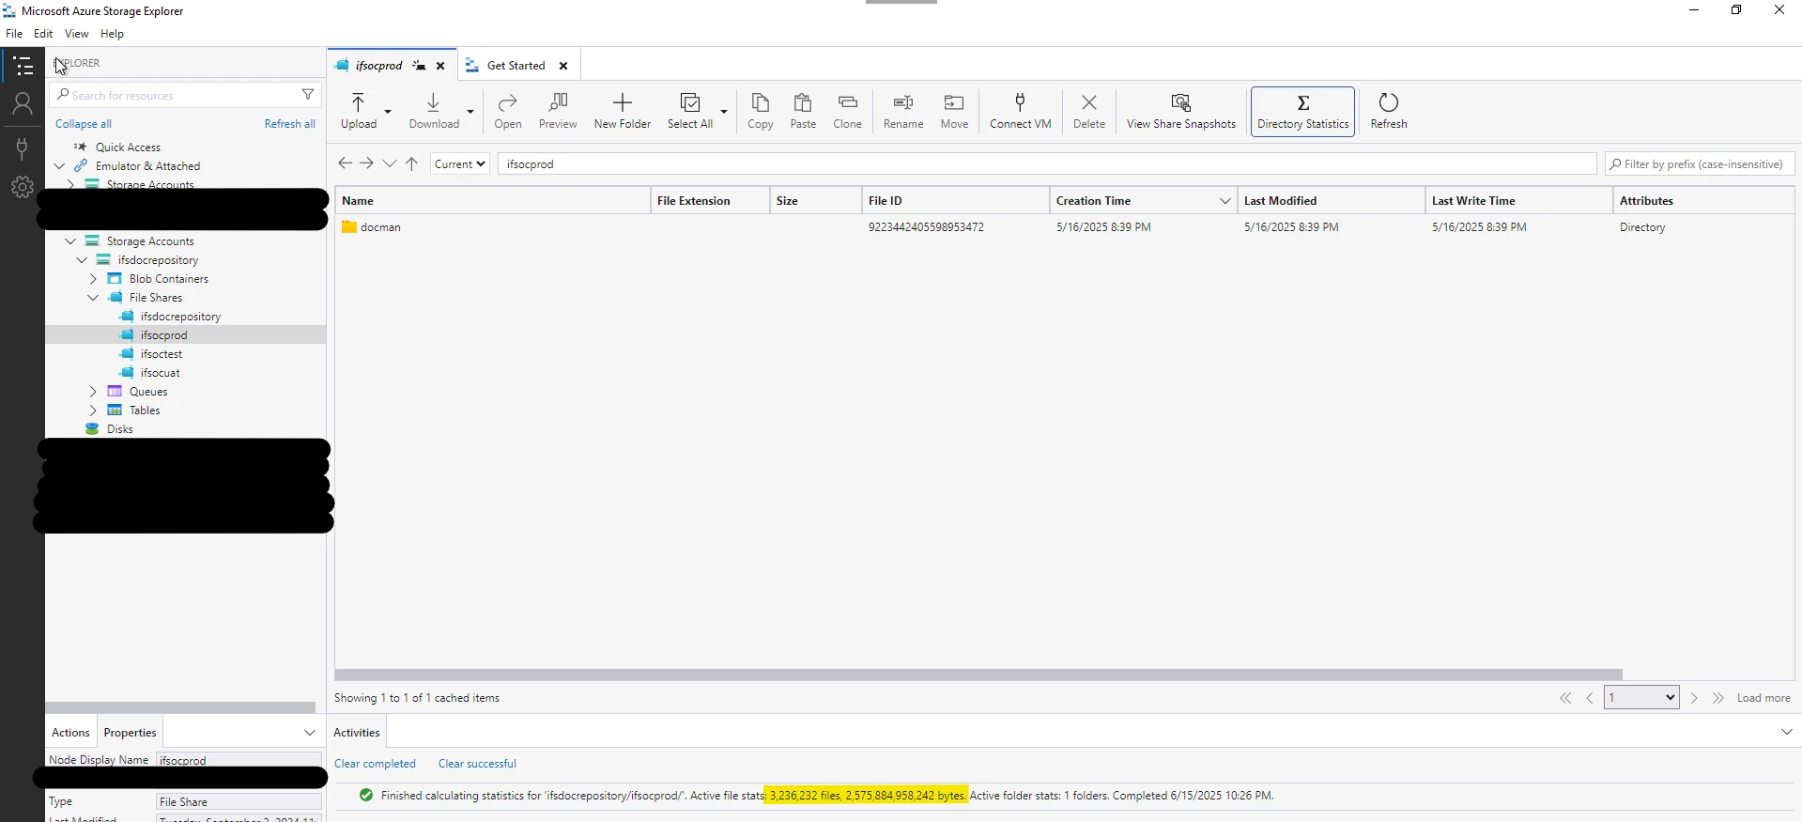Click the Delete toolbar icon
This screenshot has width=1802, height=822.
pos(1089,111)
